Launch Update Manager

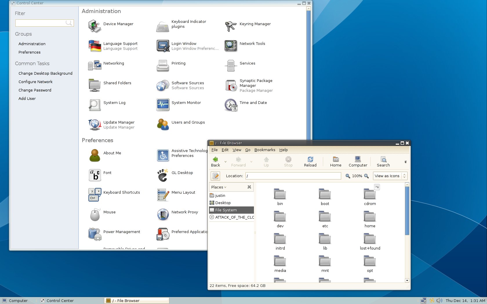[112, 125]
